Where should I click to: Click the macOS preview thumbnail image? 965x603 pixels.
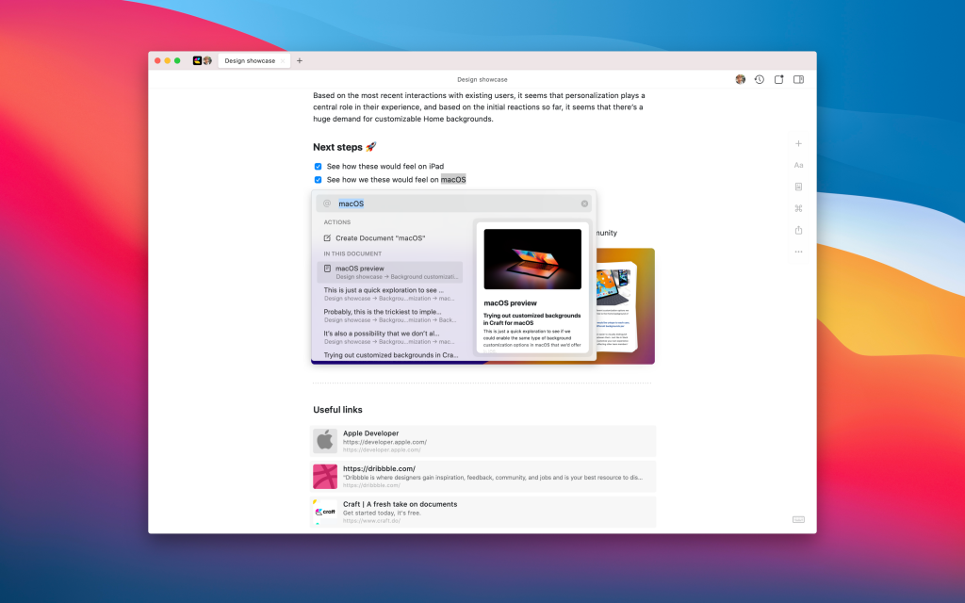[x=532, y=259]
